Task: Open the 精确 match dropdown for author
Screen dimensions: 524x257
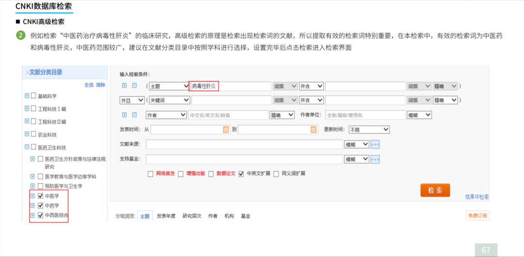Action: (282, 115)
